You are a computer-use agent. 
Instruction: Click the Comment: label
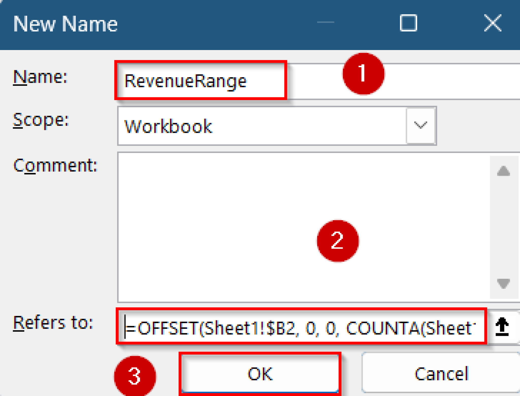(55, 166)
